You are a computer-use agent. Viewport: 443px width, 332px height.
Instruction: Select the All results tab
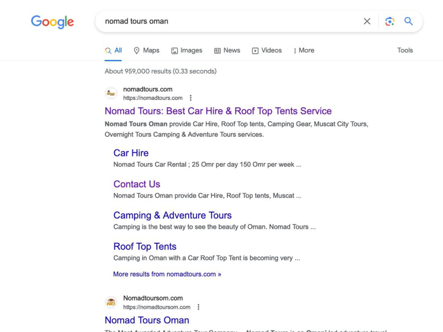(x=113, y=51)
